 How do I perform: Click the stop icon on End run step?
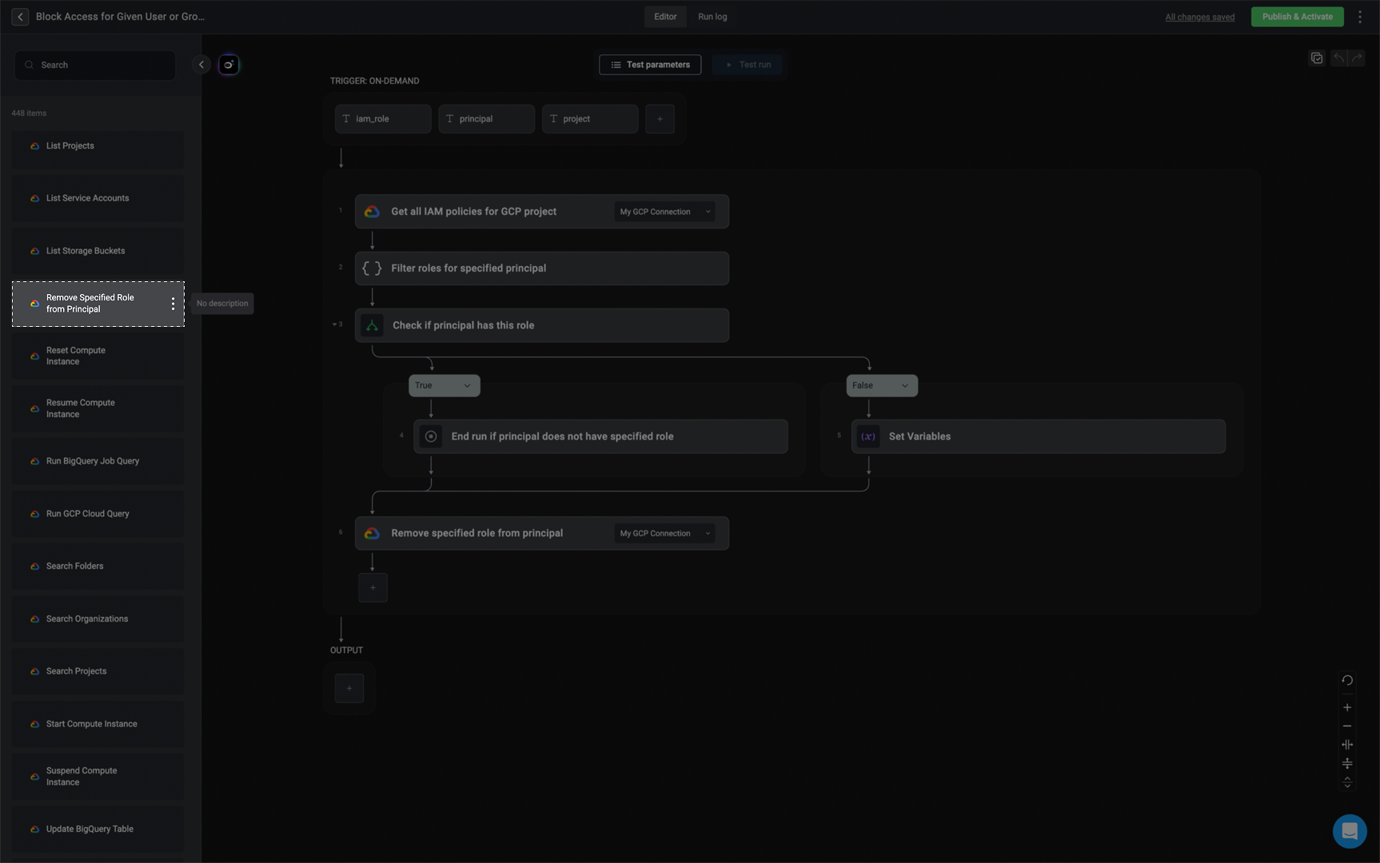click(x=431, y=436)
